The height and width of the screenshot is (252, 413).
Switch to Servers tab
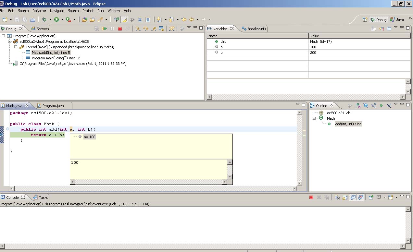click(40, 29)
